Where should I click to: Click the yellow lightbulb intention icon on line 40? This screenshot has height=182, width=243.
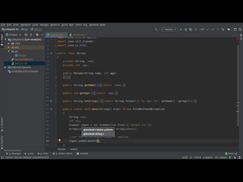click(x=60, y=140)
